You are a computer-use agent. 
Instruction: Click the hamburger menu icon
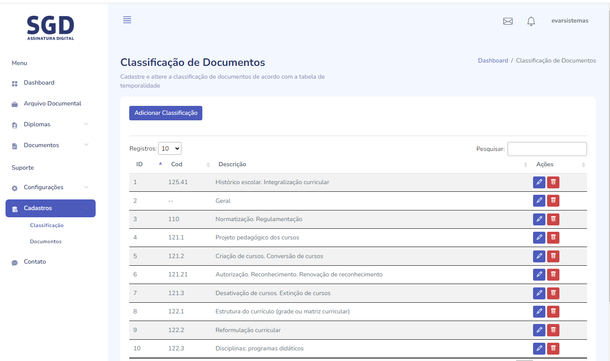point(127,20)
